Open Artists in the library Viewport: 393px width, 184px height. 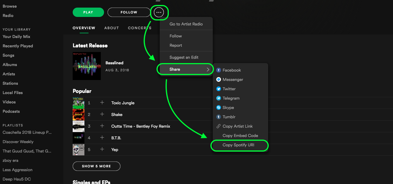click(9, 74)
